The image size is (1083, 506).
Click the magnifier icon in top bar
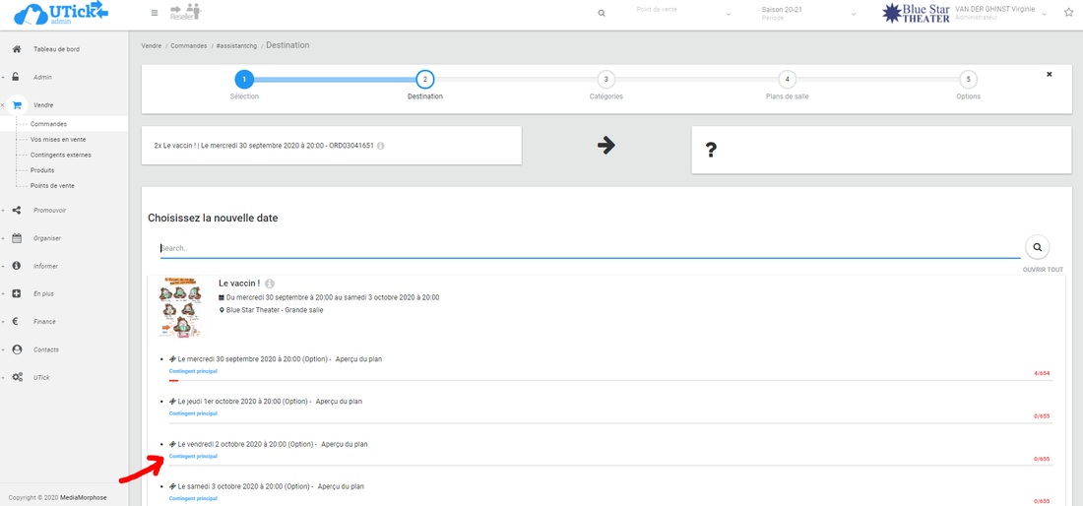602,13
